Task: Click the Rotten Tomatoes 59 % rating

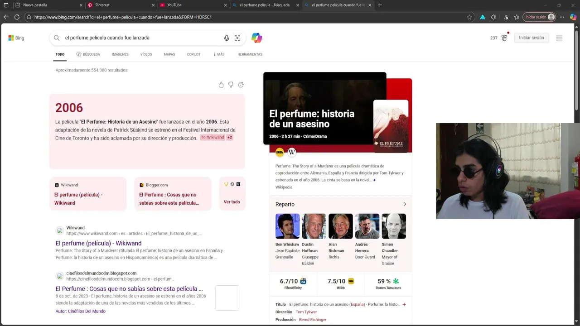Action: 388,283
